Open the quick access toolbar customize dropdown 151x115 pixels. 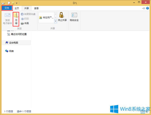tap(17, 3)
